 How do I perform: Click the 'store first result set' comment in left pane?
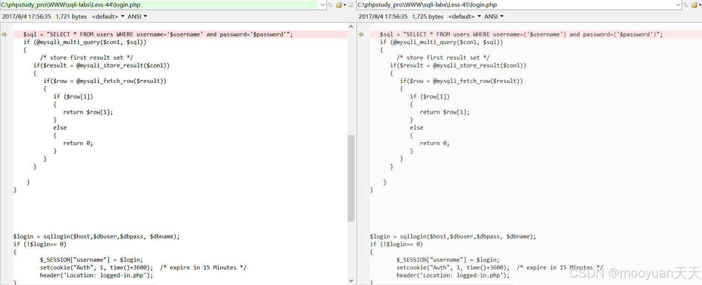pyautogui.click(x=86, y=58)
